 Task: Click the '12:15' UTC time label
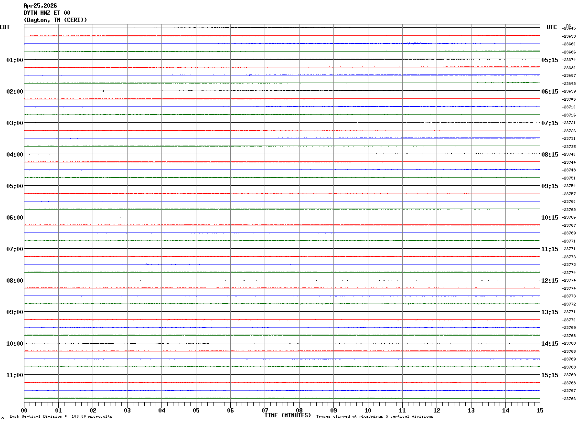(549, 280)
